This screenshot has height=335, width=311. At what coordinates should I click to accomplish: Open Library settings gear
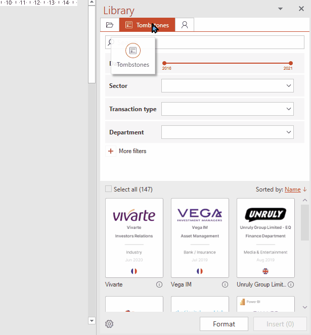point(109,324)
